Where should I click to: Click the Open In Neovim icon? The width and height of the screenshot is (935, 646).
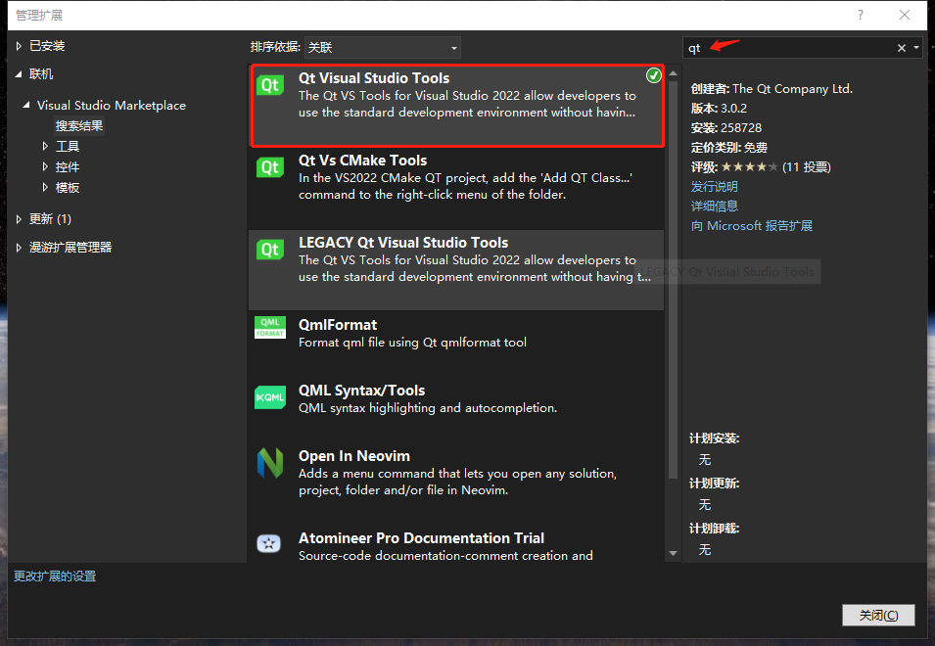pos(270,462)
